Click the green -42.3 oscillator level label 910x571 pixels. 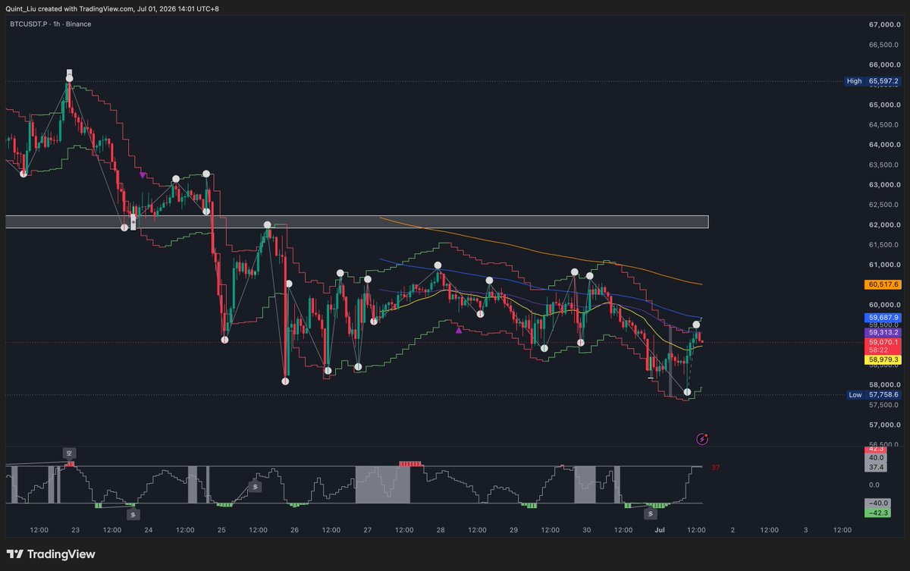877,512
